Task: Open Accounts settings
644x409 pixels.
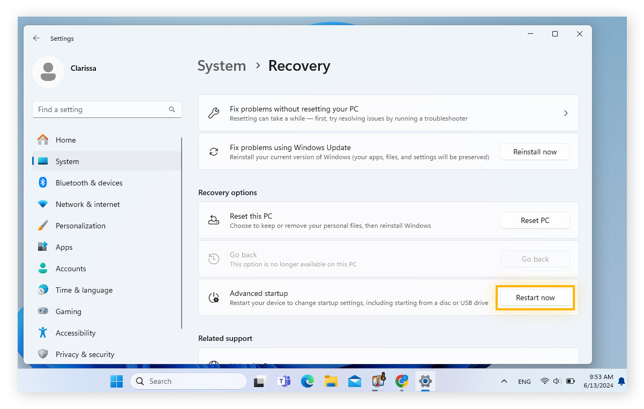Action: coord(70,268)
